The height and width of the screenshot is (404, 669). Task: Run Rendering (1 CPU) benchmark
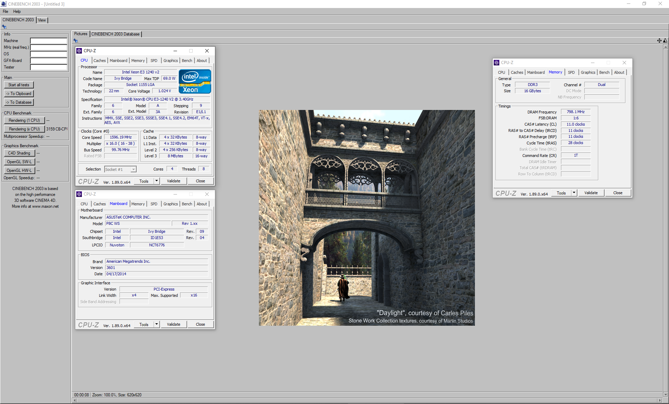pyautogui.click(x=24, y=120)
